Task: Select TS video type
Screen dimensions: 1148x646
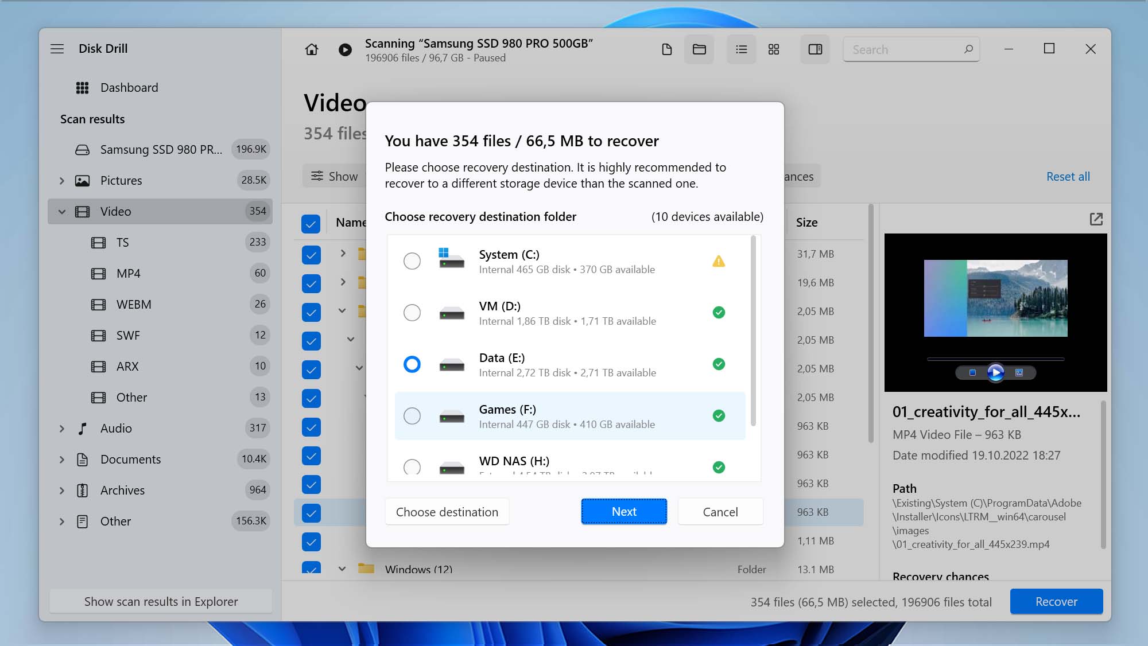Action: (160, 243)
